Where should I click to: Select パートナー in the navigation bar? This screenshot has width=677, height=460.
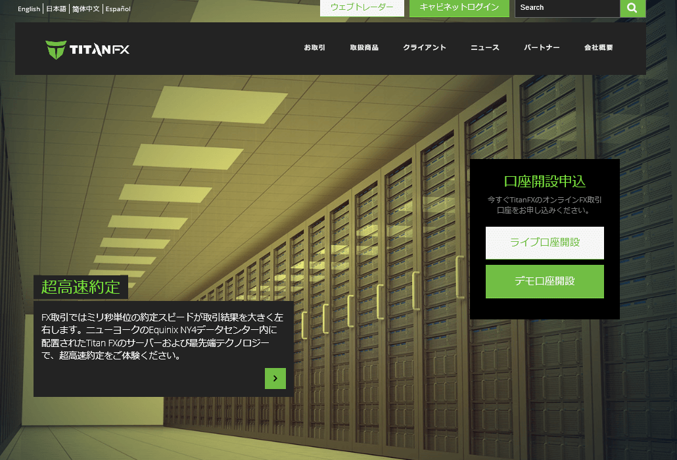point(542,48)
